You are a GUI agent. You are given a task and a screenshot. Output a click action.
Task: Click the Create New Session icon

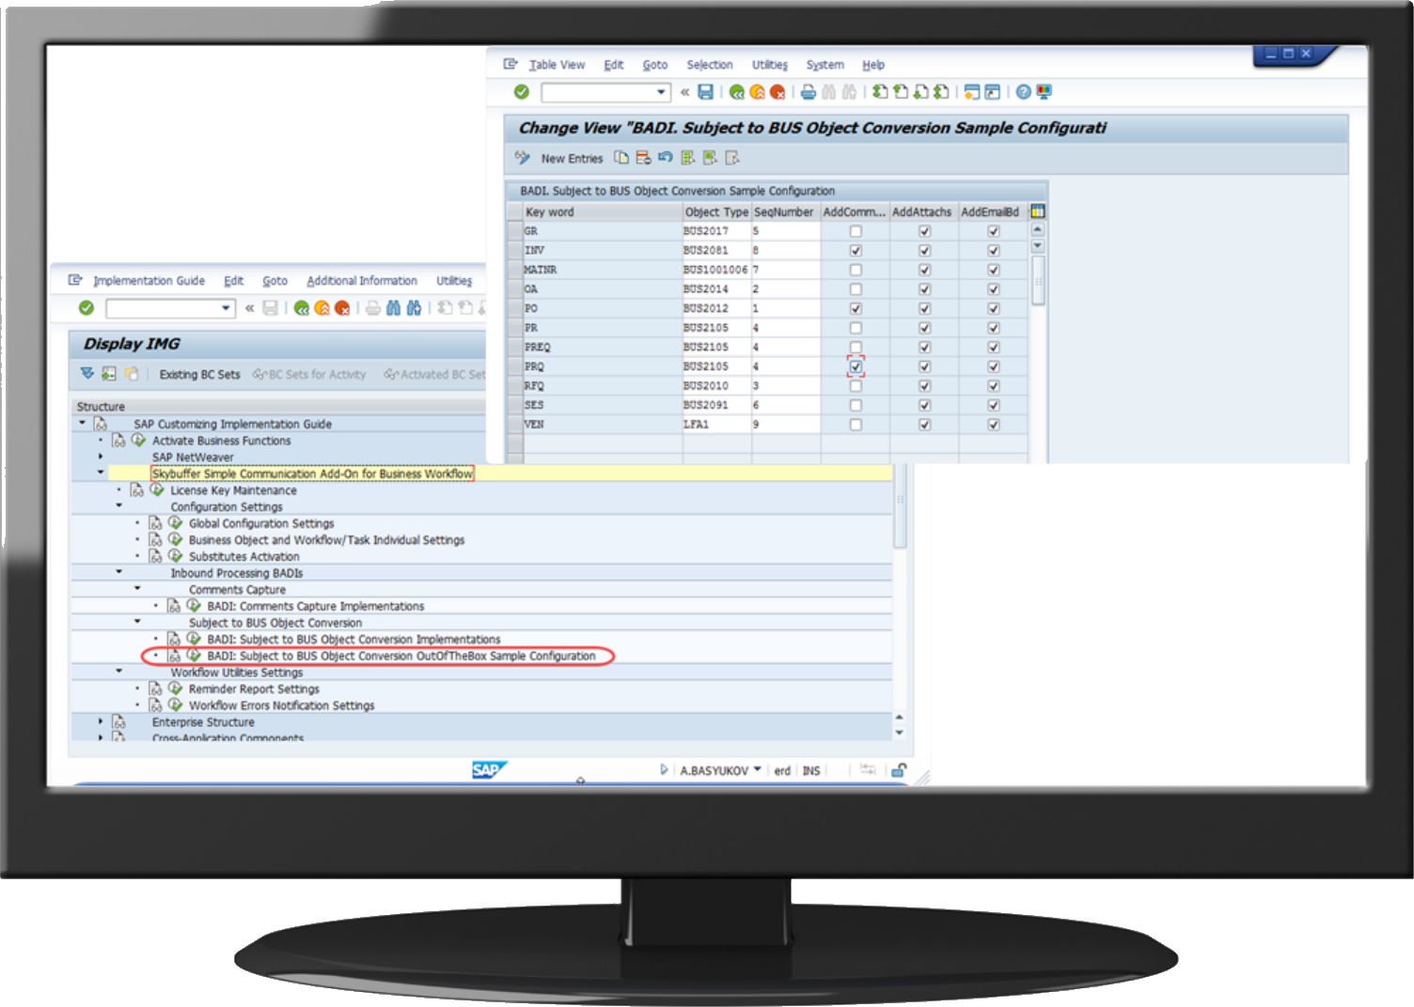972,92
